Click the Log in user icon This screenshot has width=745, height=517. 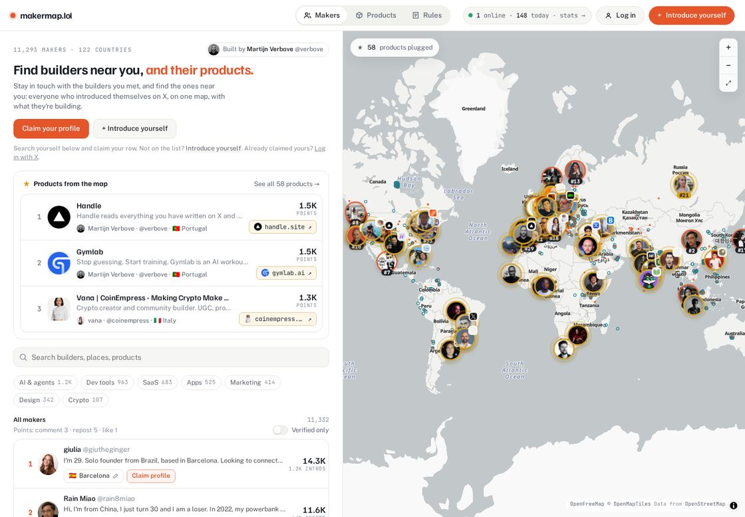[608, 15]
